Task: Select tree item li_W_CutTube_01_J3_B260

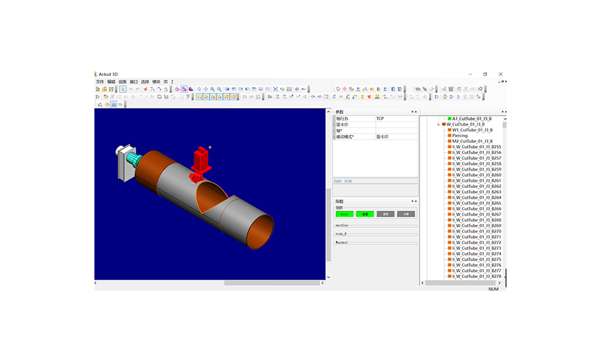Action: (x=477, y=175)
